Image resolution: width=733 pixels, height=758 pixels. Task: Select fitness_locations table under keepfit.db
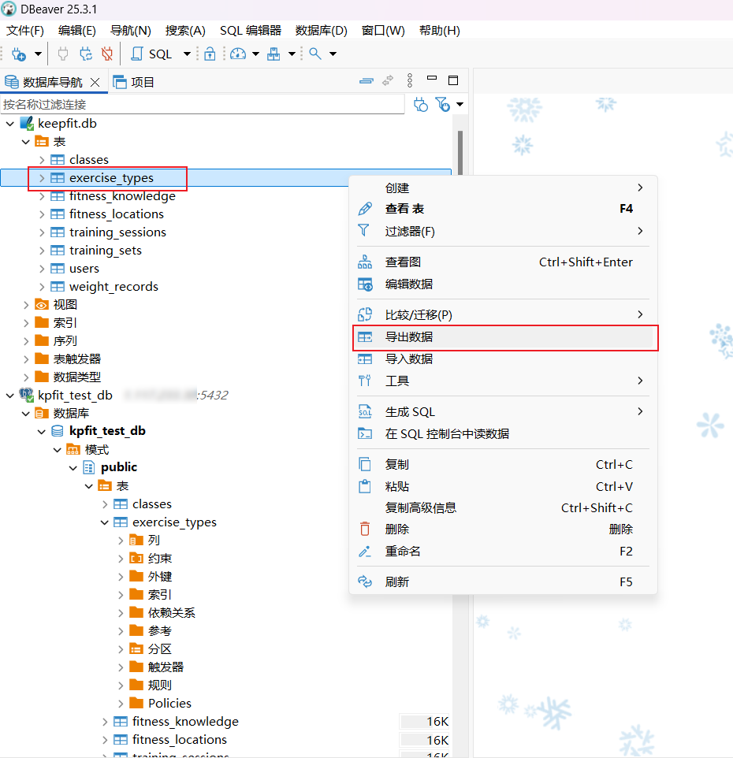tap(117, 214)
